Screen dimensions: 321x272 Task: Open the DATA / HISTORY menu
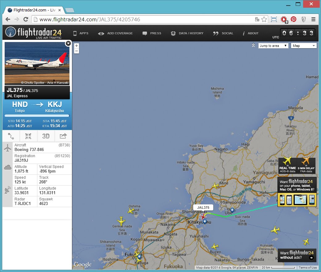(x=187, y=33)
